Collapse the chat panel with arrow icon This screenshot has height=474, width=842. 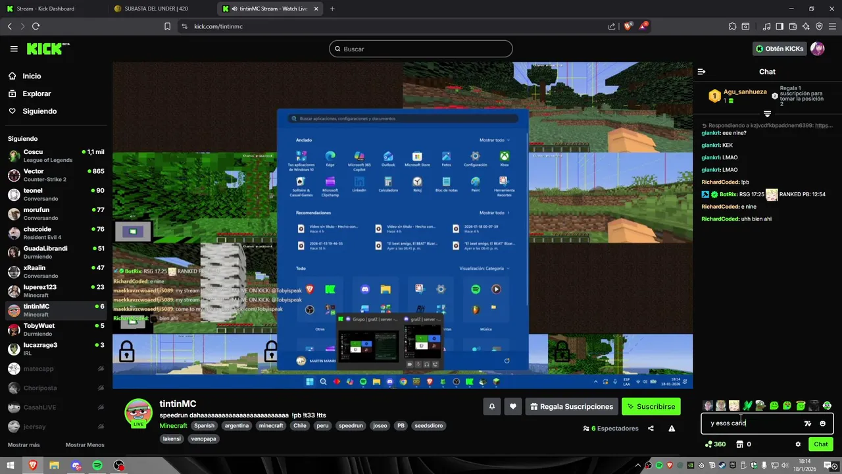701,72
